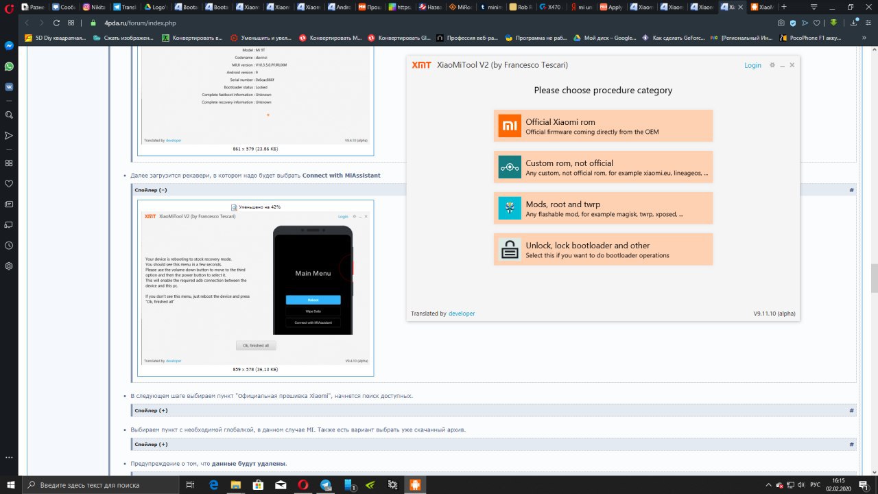The width and height of the screenshot is (878, 494).
Task: Switch to MiRoom browser tab
Action: (x=461, y=7)
